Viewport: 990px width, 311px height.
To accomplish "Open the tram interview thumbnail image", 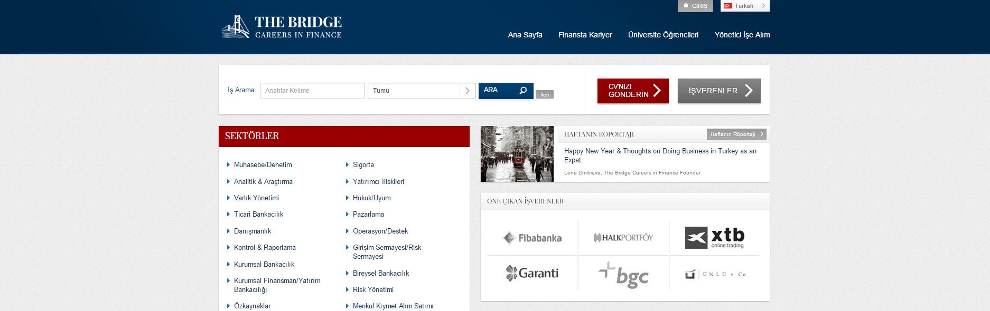I will coord(517,154).
